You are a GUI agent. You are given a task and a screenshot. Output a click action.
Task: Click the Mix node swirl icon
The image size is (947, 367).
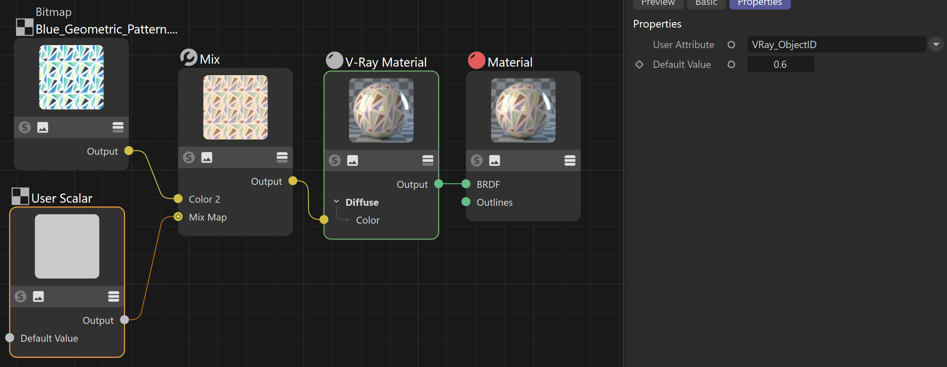[x=189, y=58]
